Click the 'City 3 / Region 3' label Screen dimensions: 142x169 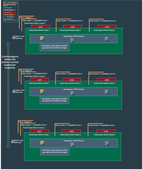point(25,122)
